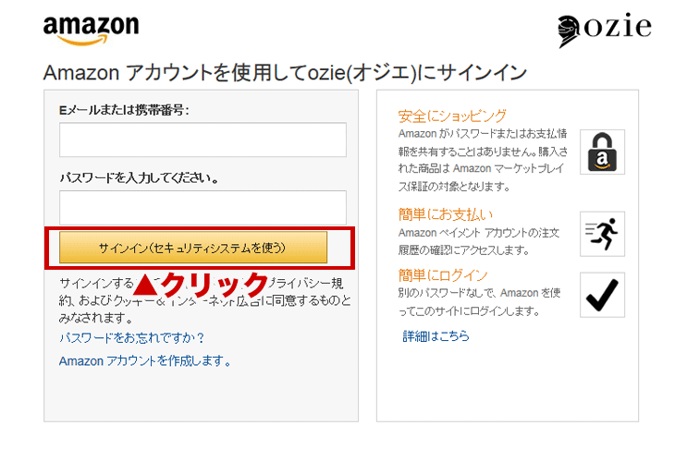Click the Amazon padlock security icon

pos(602,152)
